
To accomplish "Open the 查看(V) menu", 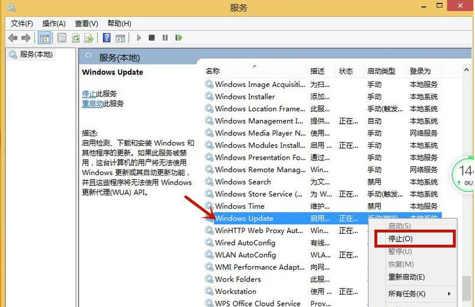I will [x=86, y=24].
